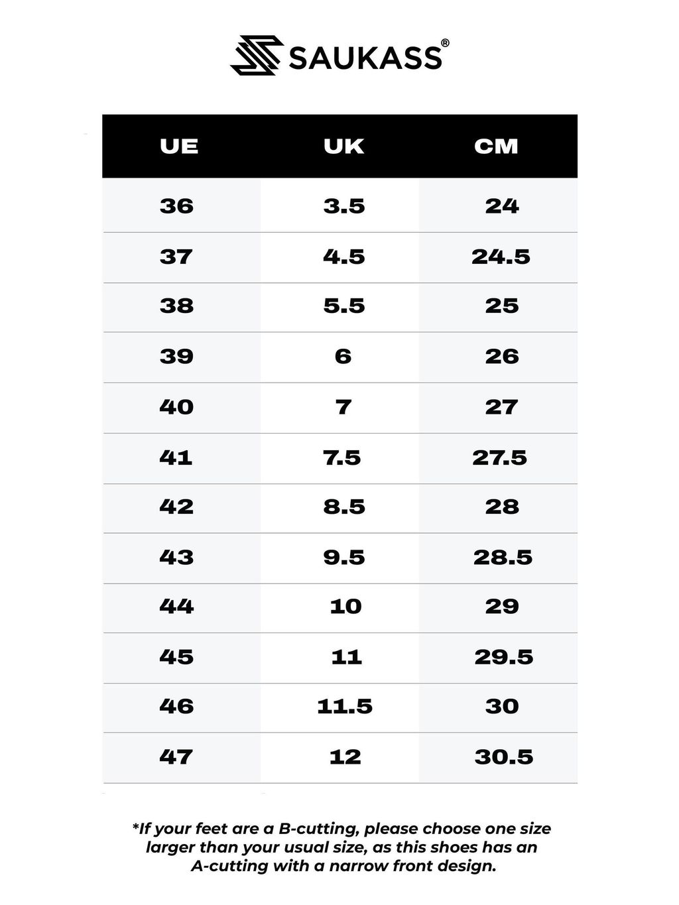The width and height of the screenshot is (679, 905).
Task: Click the SAUKASS brand name text
Action: (364, 58)
